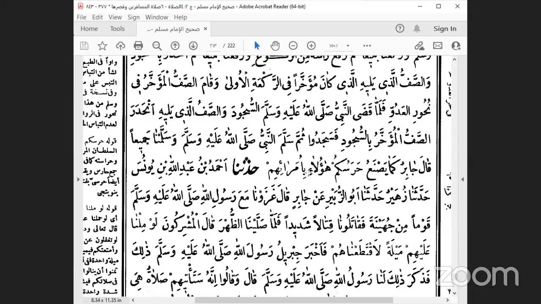The height and width of the screenshot is (304, 541).
Task: Click the page size 8.34 x 11.35 in
Action: [x=106, y=300]
